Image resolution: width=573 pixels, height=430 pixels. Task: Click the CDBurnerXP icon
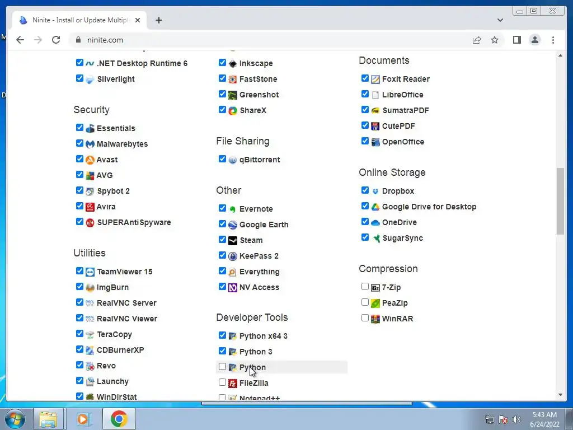(x=90, y=350)
